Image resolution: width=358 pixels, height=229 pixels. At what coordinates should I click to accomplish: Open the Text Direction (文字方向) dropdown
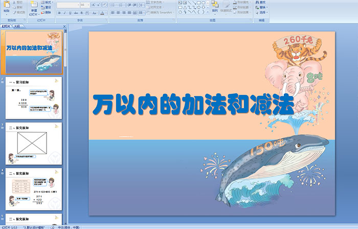(155, 2)
